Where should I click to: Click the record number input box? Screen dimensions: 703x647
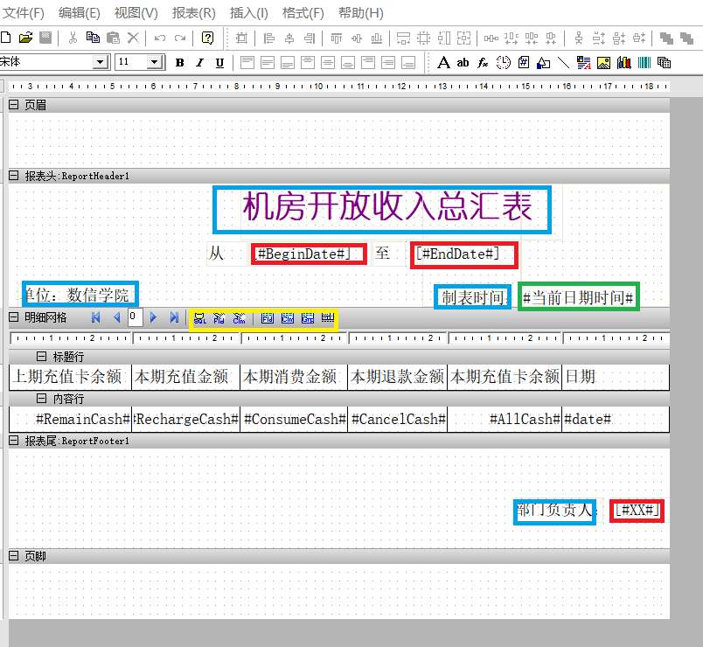(134, 318)
